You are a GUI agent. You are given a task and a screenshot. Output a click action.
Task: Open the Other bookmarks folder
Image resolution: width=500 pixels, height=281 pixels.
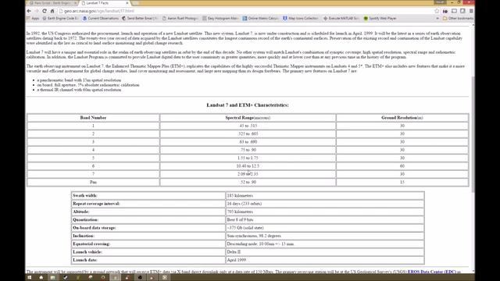[458, 19]
